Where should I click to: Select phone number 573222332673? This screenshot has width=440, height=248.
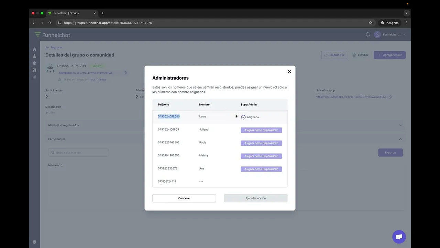[168, 168]
